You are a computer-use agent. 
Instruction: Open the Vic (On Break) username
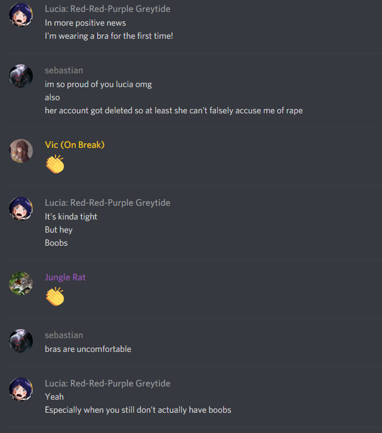click(x=75, y=145)
